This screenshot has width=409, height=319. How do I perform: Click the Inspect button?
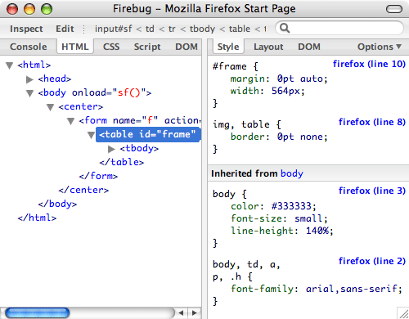(26, 29)
